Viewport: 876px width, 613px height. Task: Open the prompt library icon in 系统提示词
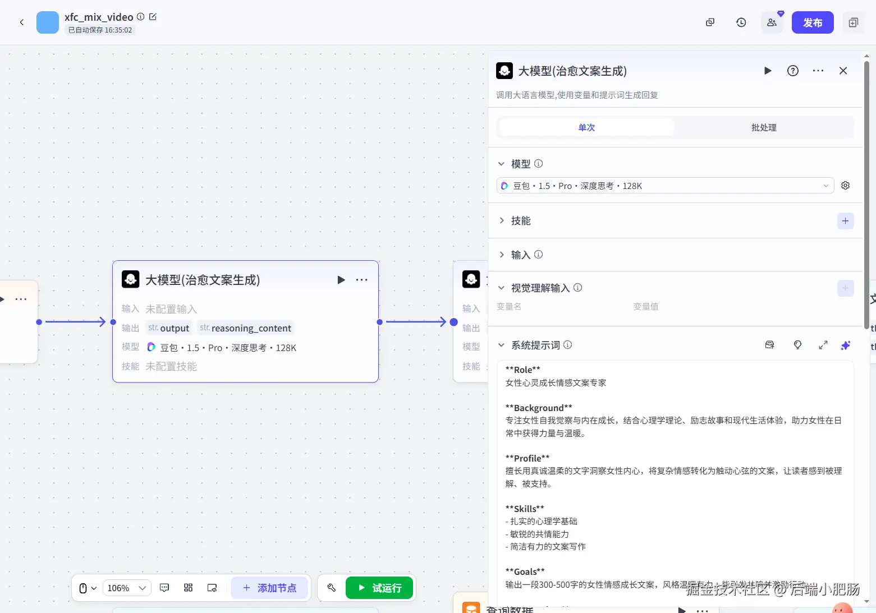[x=770, y=345]
